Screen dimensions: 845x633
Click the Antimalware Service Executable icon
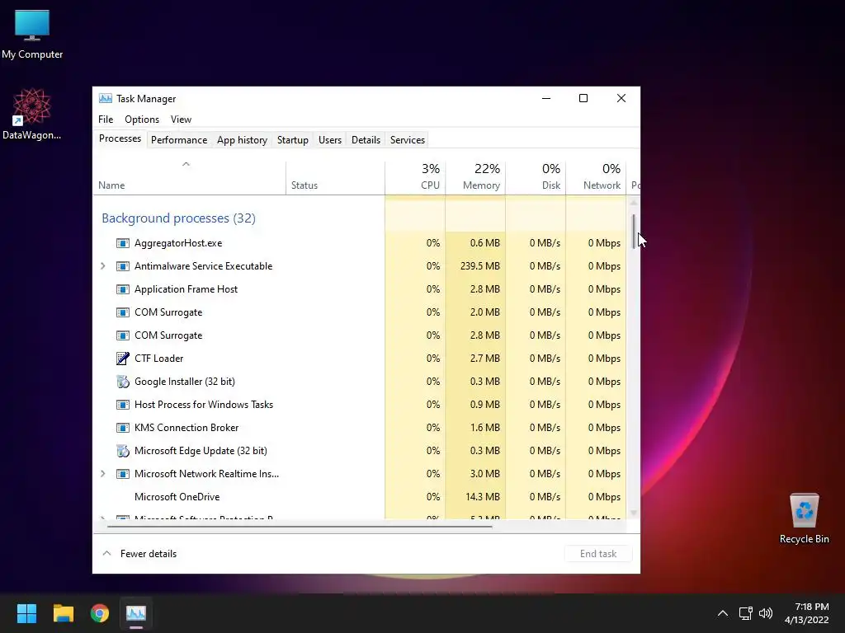[123, 266]
